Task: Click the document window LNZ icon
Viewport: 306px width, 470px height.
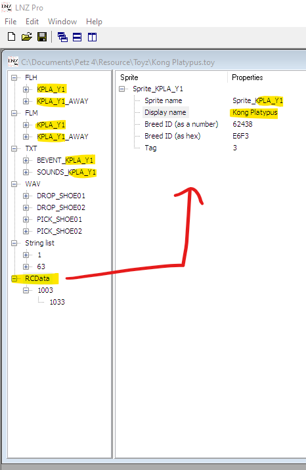Action: (x=13, y=62)
